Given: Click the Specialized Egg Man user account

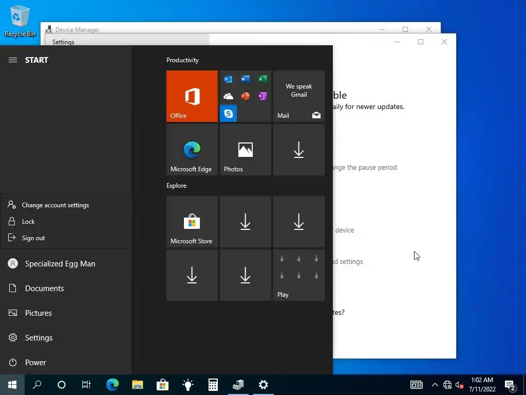Looking at the screenshot, I should (66, 264).
